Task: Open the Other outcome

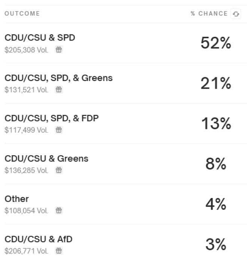Action: [x=17, y=198]
